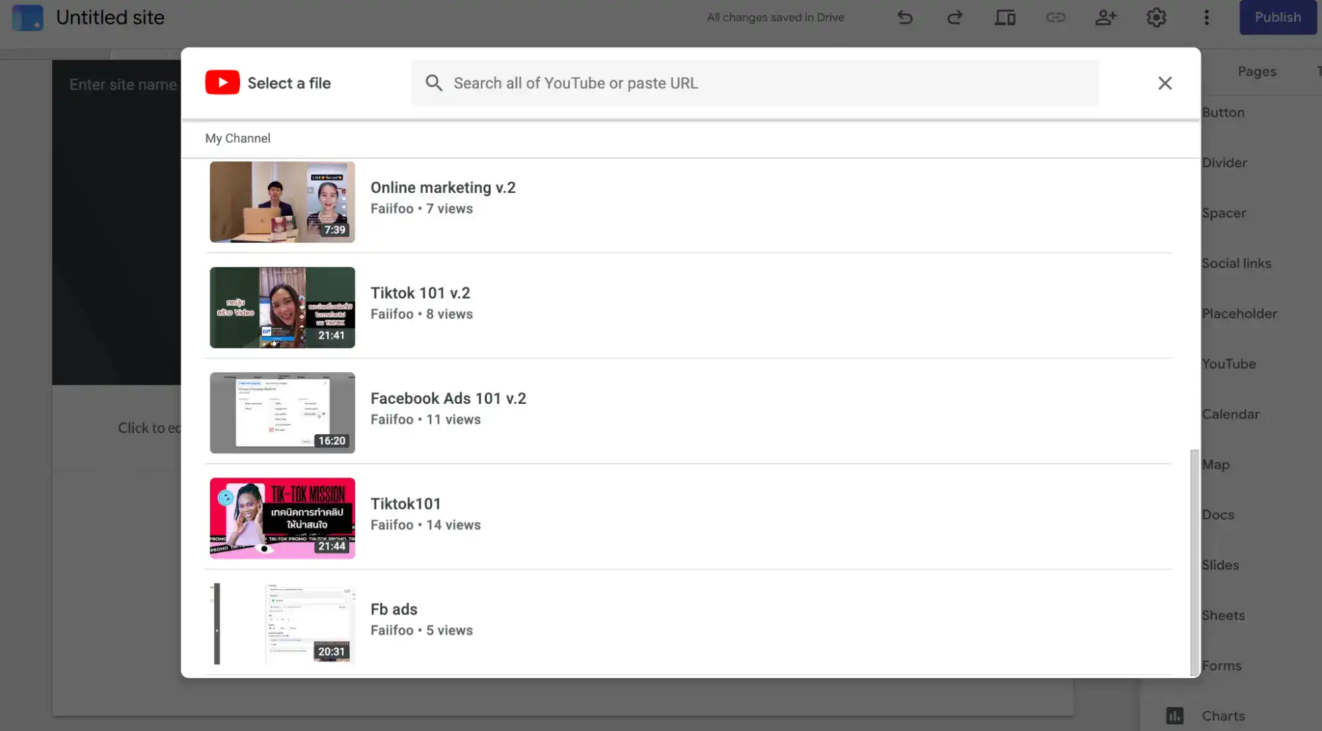1322x731 pixels.
Task: Select the Fb ads thumbnail
Action: tap(282, 623)
